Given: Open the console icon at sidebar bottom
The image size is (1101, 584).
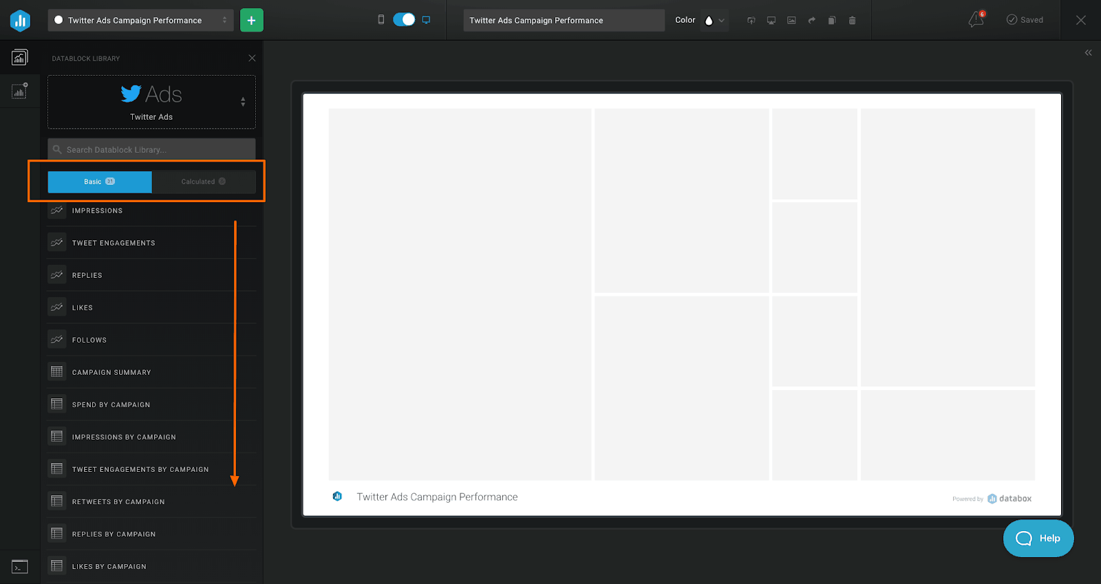Looking at the screenshot, I should (19, 567).
